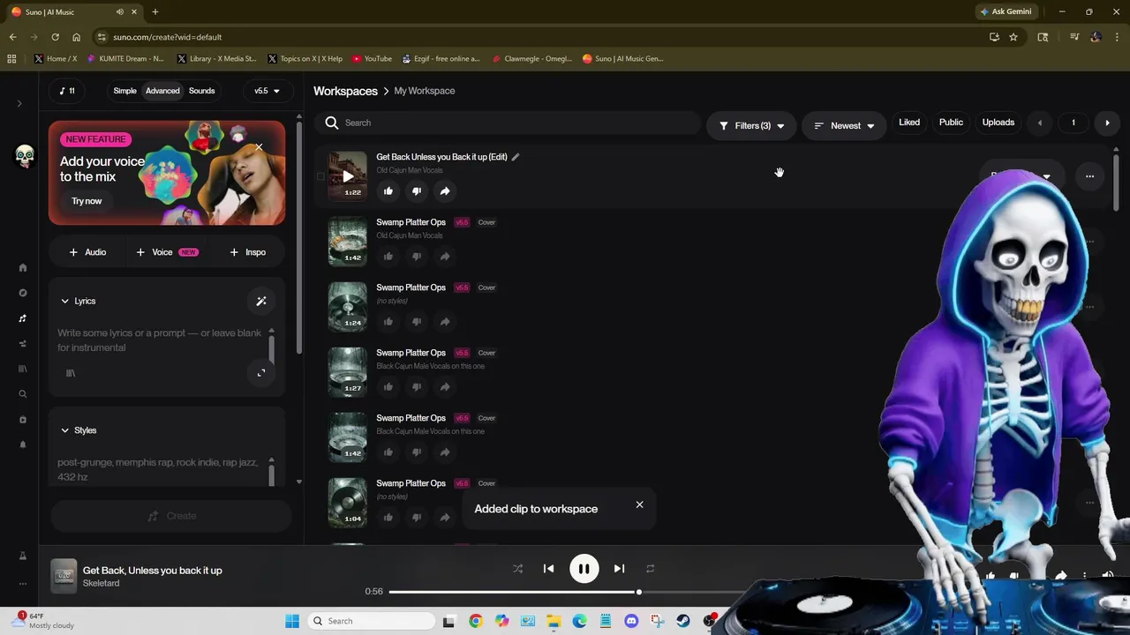Screen dimensions: 1130x635
Task: Add Audio to the creation
Action: tap(87, 252)
